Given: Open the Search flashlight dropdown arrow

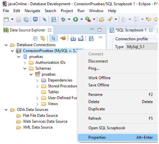Looking at the screenshot, I should point(116,19).
